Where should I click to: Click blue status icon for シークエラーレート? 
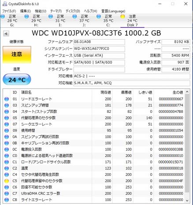[7, 124]
